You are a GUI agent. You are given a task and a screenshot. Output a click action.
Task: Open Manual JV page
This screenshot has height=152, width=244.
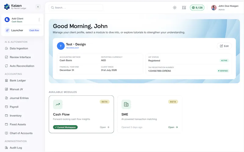coord(16,89)
